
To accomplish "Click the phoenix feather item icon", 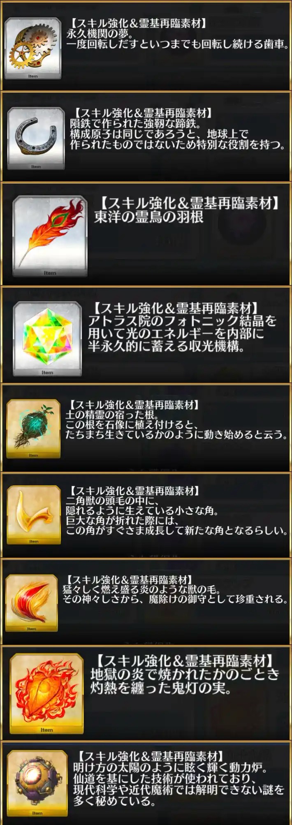I will tap(50, 237).
